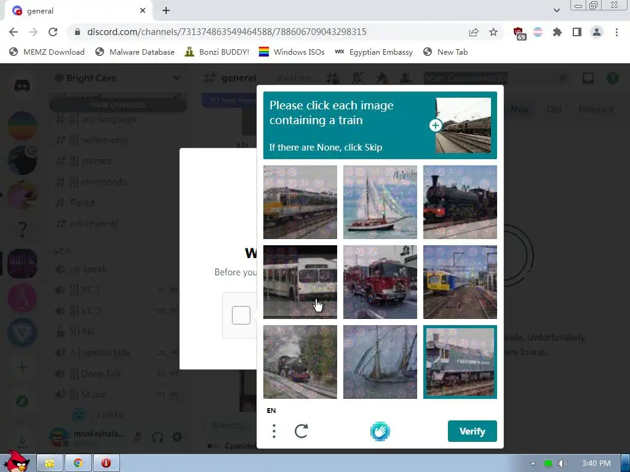Open Discord home icon
Viewport: 630px width, 472px height.
tap(22, 85)
